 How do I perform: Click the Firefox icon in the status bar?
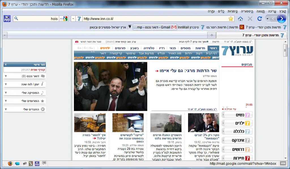click(x=10, y=163)
